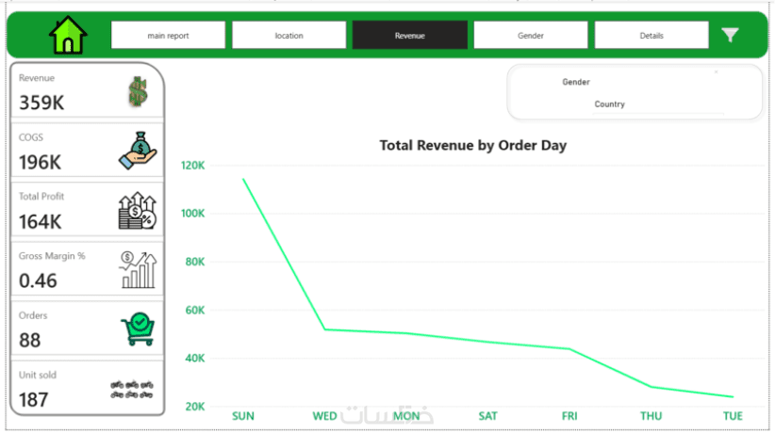Select the Gross Margin 0.46 value
Viewport: 775px width, 433px height.
point(38,281)
